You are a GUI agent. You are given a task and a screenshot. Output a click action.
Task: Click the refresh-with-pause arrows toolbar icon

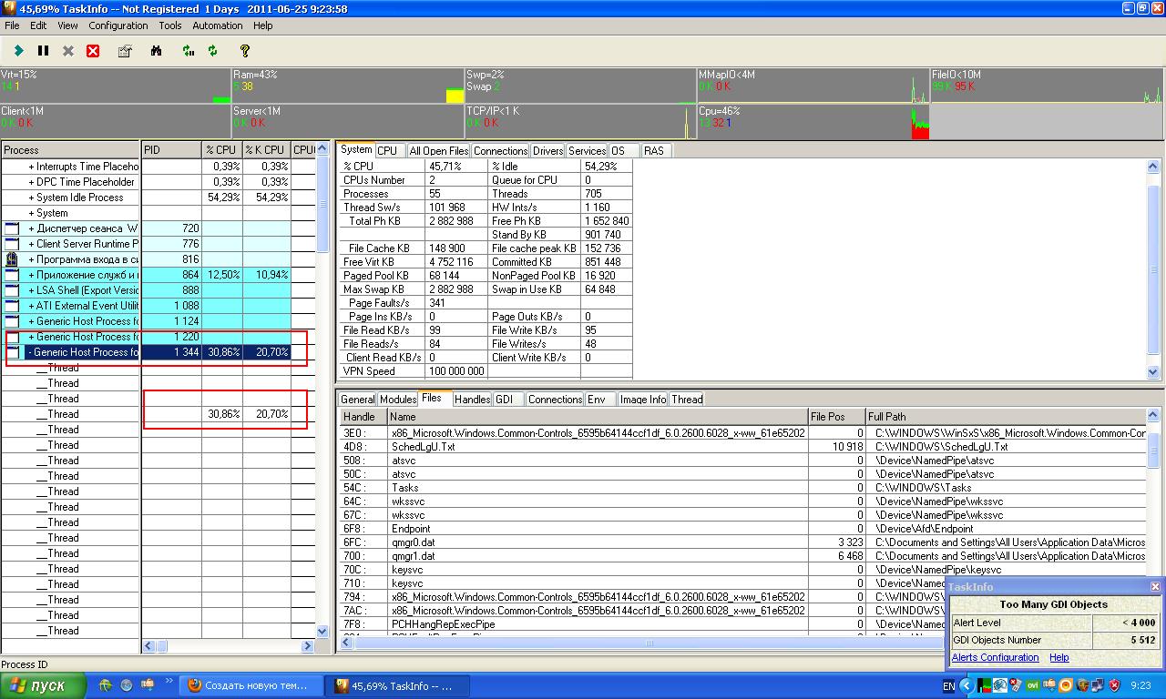(188, 51)
